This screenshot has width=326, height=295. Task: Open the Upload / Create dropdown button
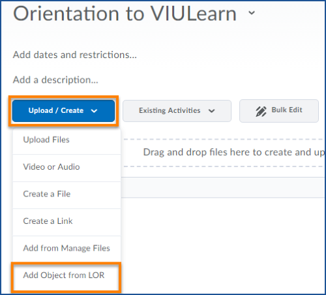[x=63, y=111]
